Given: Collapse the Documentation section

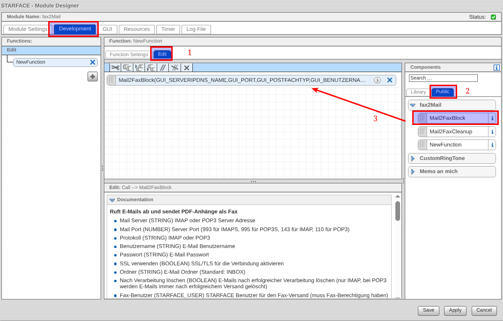Looking at the screenshot, I should [112, 200].
